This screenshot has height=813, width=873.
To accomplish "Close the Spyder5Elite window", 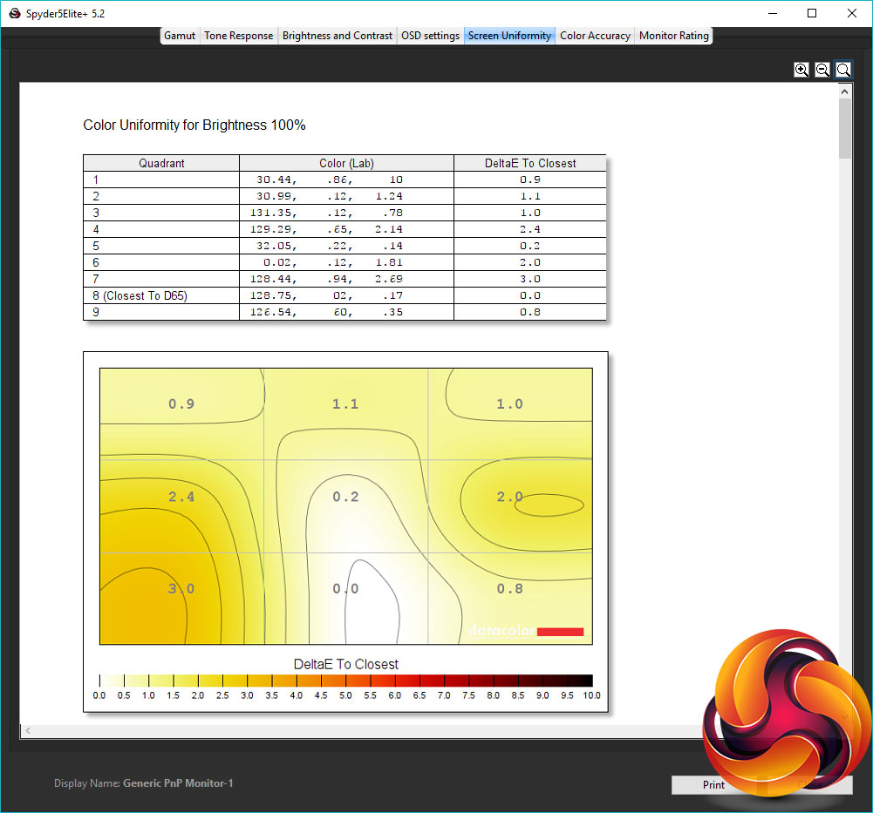I will pos(852,13).
